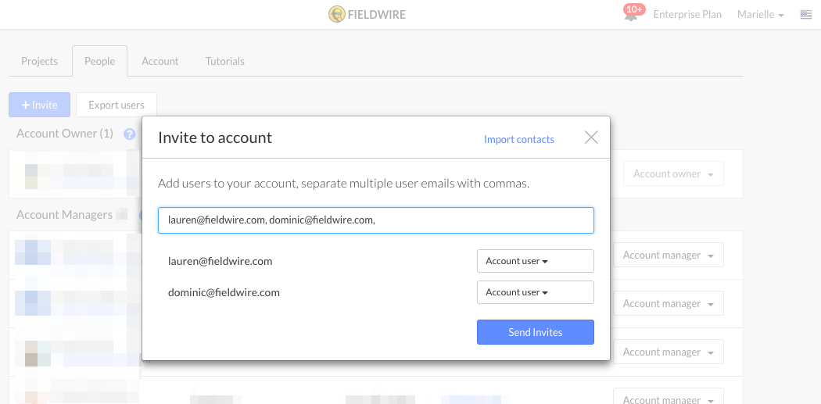Click the Enterprise Plan link
The height and width of the screenshot is (404, 821).
click(x=687, y=15)
